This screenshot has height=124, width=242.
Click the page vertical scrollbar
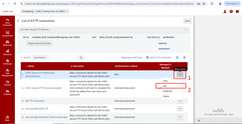click(194, 69)
